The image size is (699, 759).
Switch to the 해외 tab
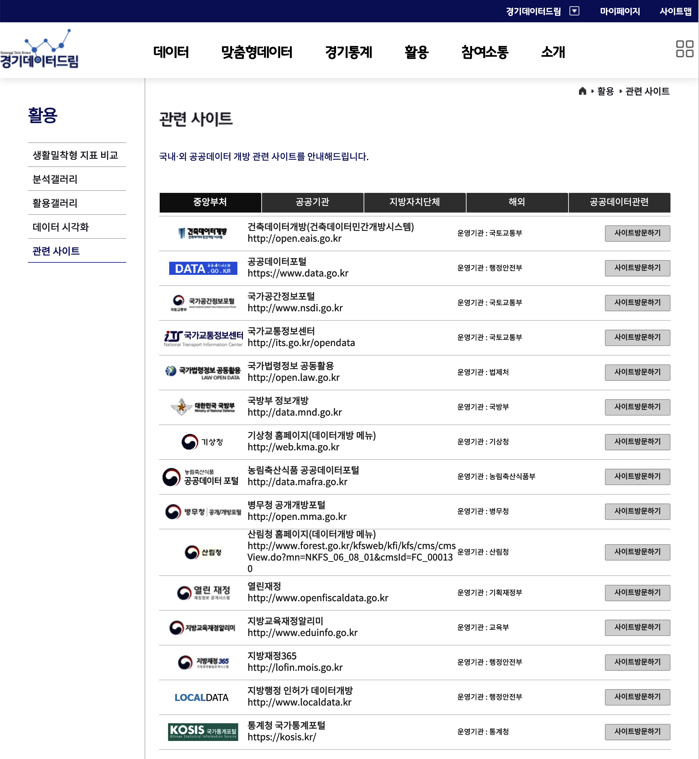tap(517, 202)
